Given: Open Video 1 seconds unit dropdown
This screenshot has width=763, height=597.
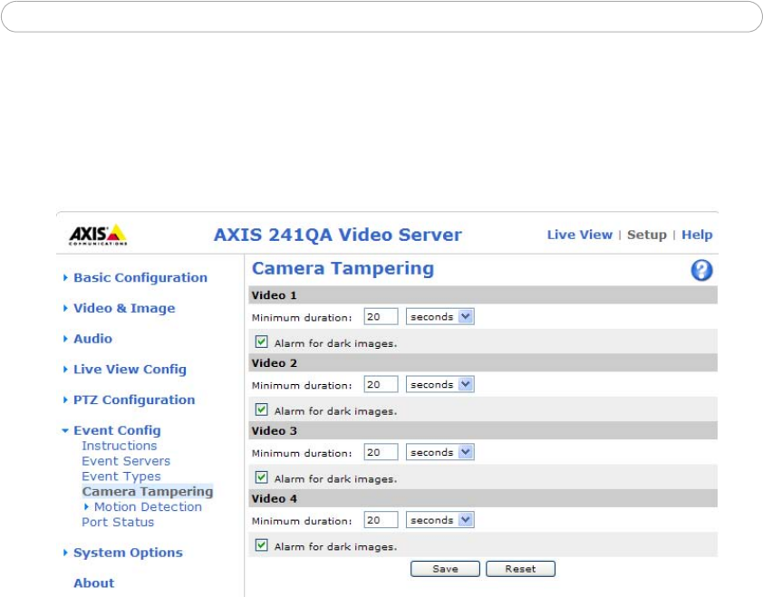Looking at the screenshot, I should click(439, 317).
